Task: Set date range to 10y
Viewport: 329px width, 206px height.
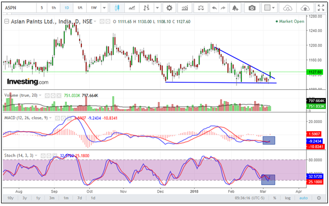Action: (10, 198)
